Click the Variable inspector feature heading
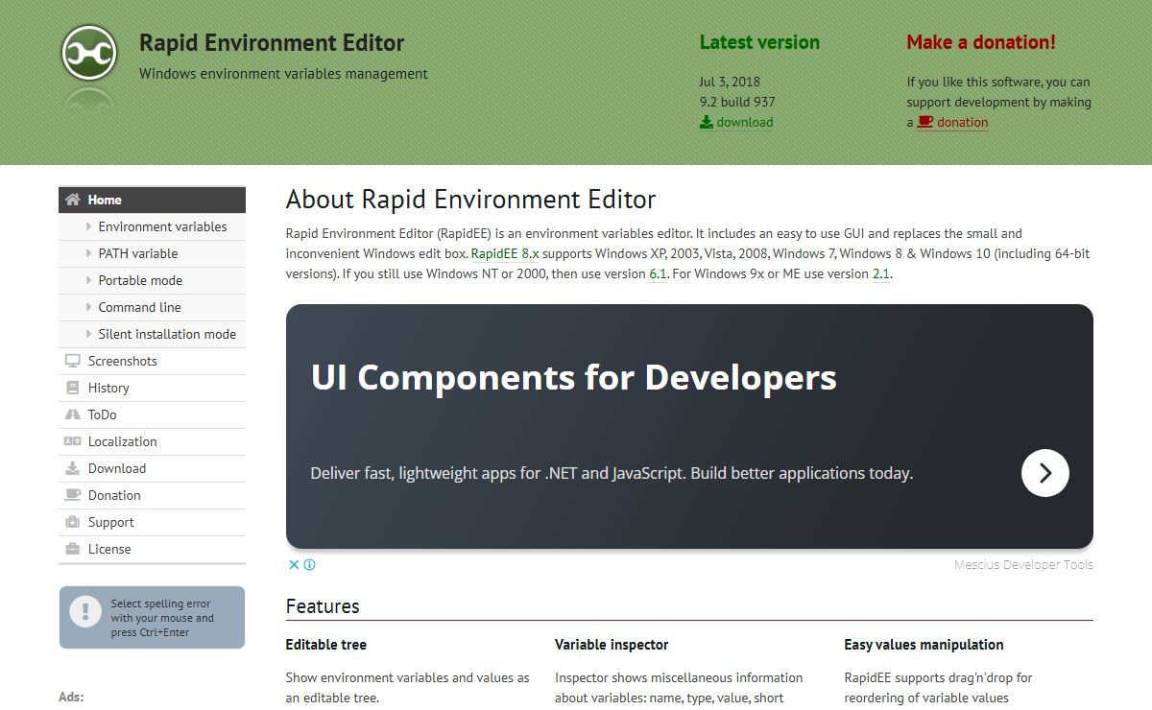 tap(612, 645)
